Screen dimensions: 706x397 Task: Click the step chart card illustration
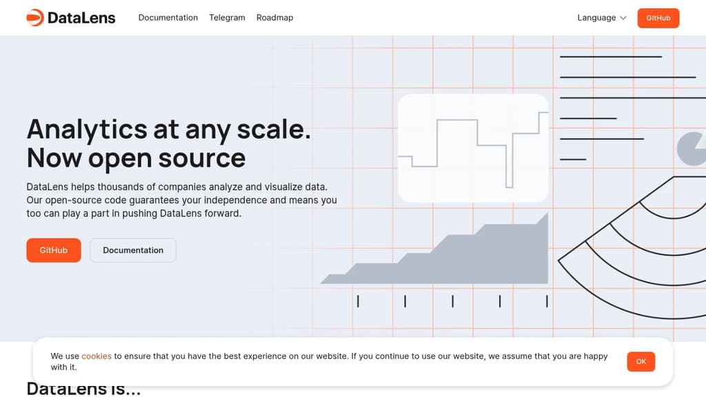click(473, 148)
